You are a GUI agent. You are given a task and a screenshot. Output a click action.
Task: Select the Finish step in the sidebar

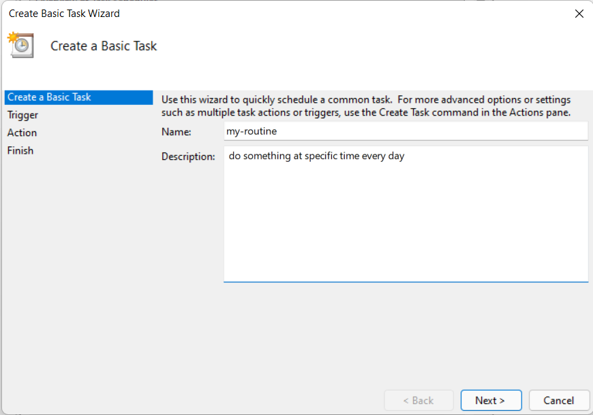click(x=20, y=150)
